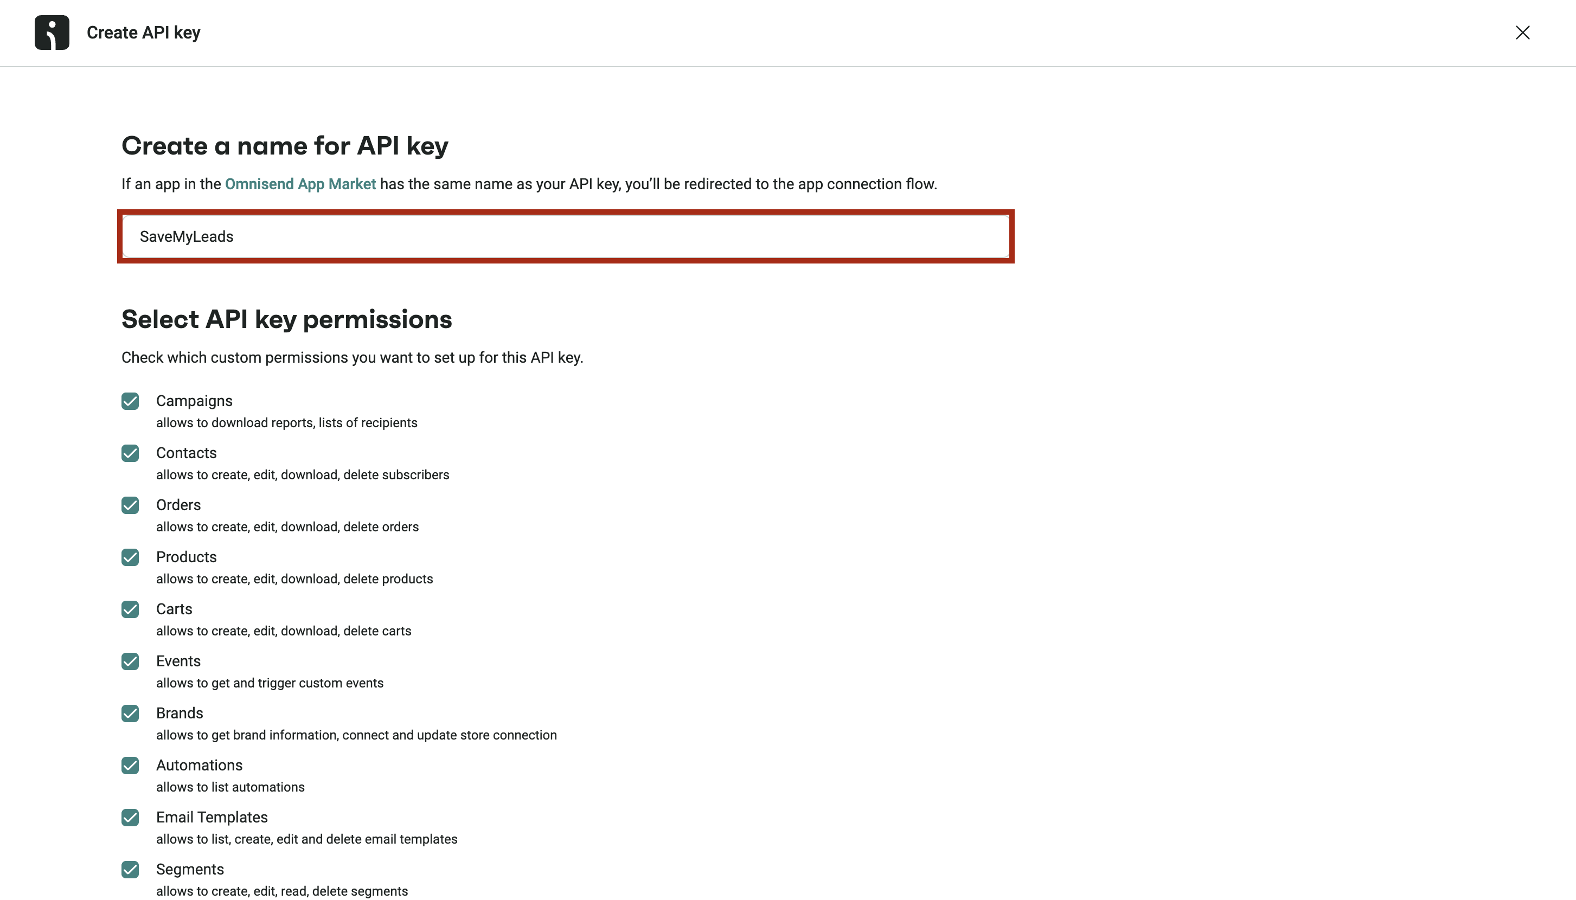Click the Automations permission label

tap(199, 765)
